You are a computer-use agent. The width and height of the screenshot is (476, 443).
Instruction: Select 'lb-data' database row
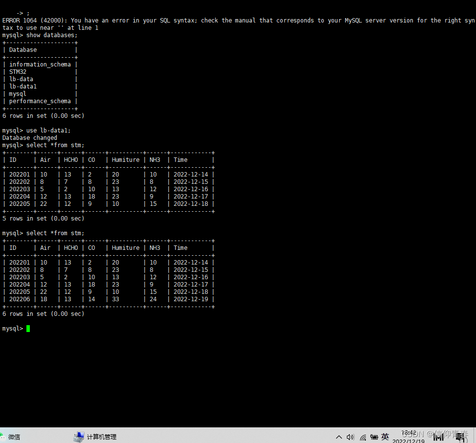(x=21, y=79)
